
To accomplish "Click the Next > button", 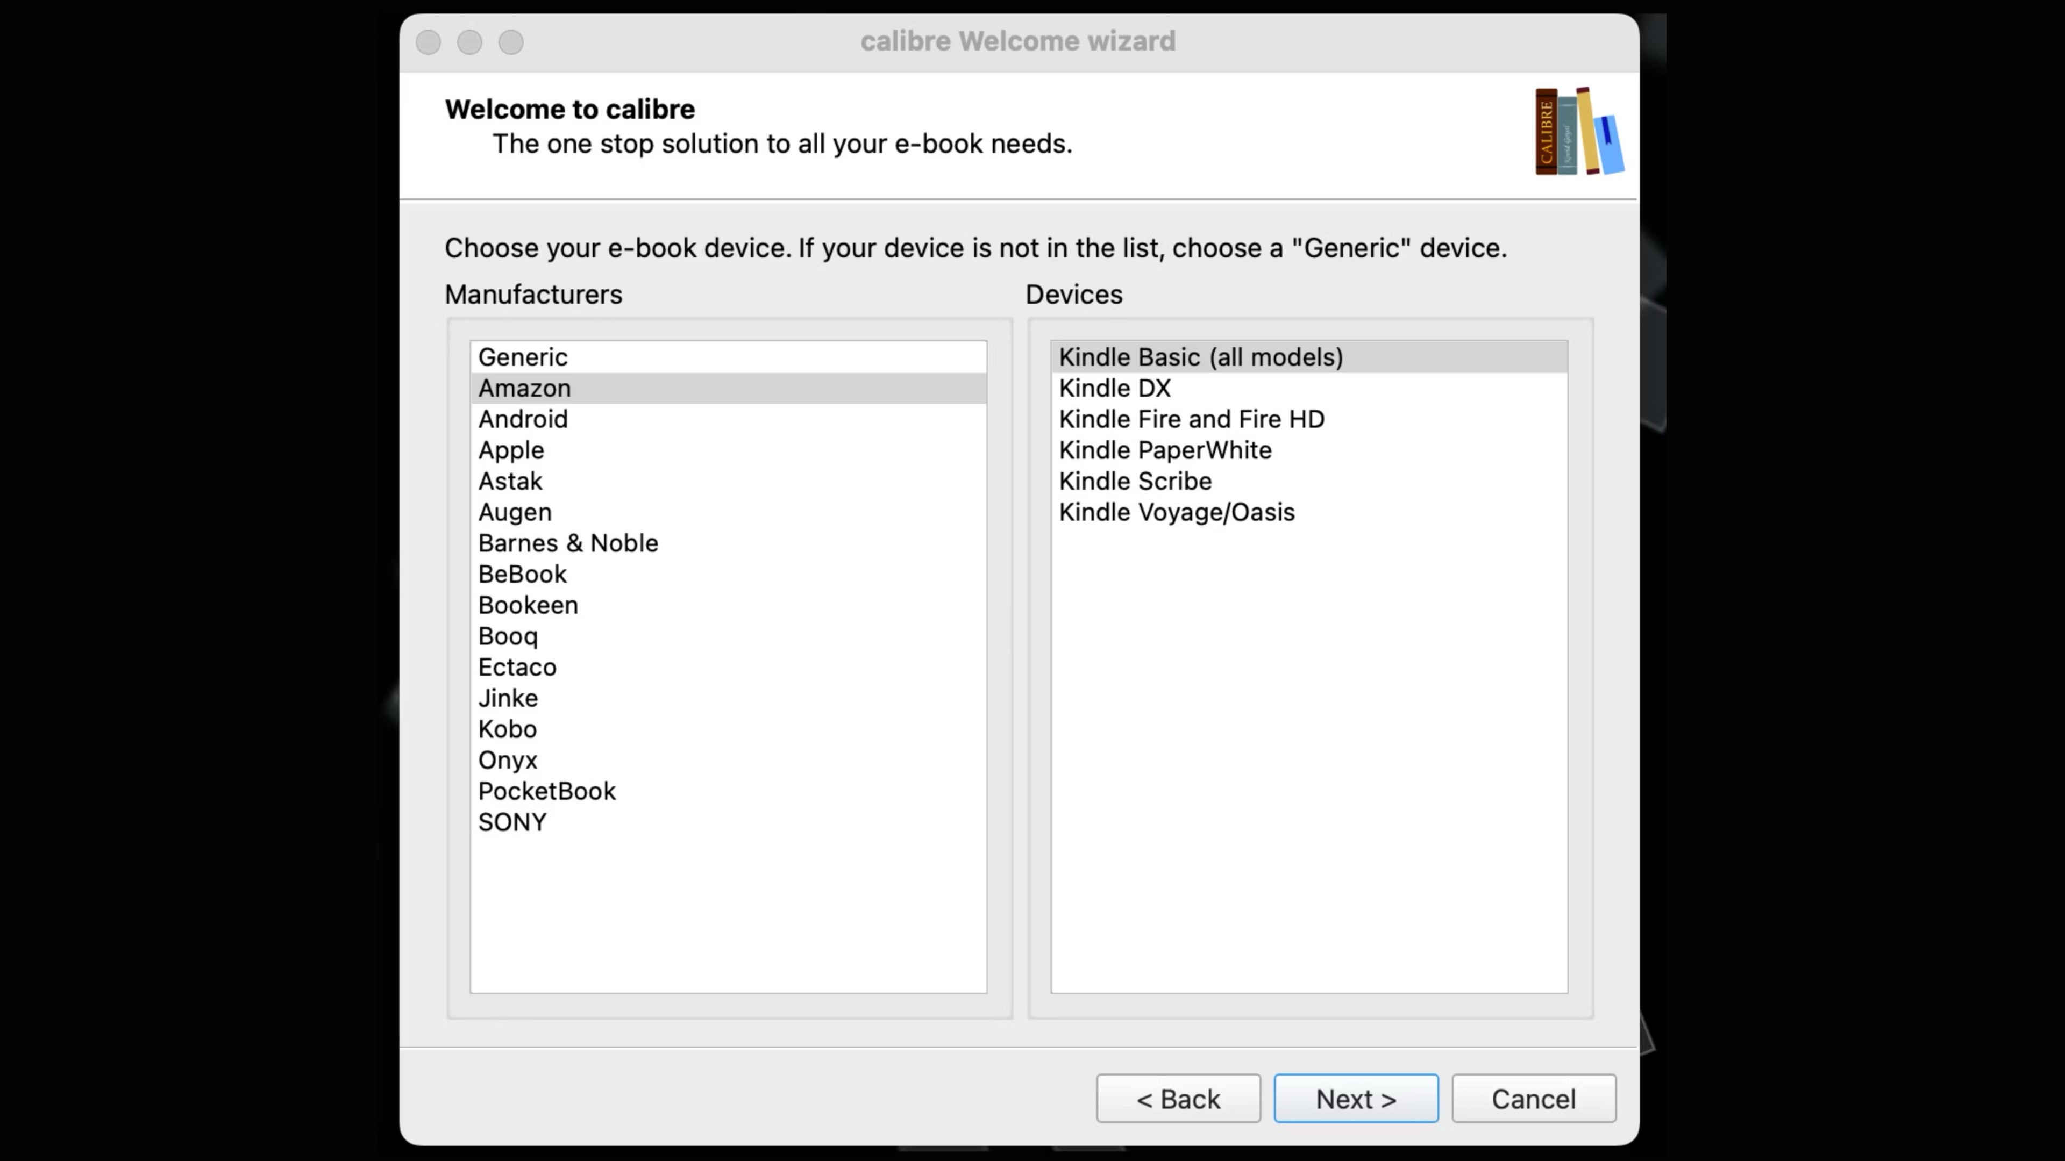I will click(1356, 1099).
